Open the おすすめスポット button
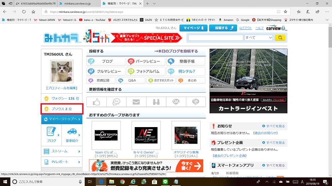The height and width of the screenshot is (186, 332). point(161,80)
